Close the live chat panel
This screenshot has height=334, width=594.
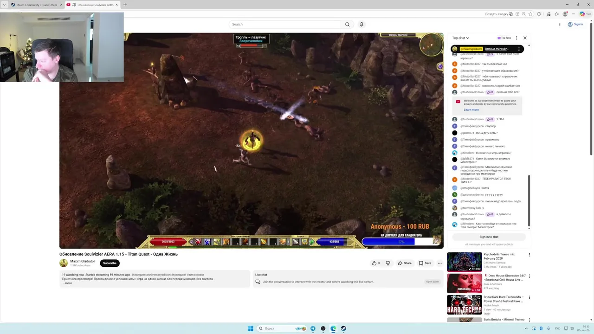[x=525, y=38]
